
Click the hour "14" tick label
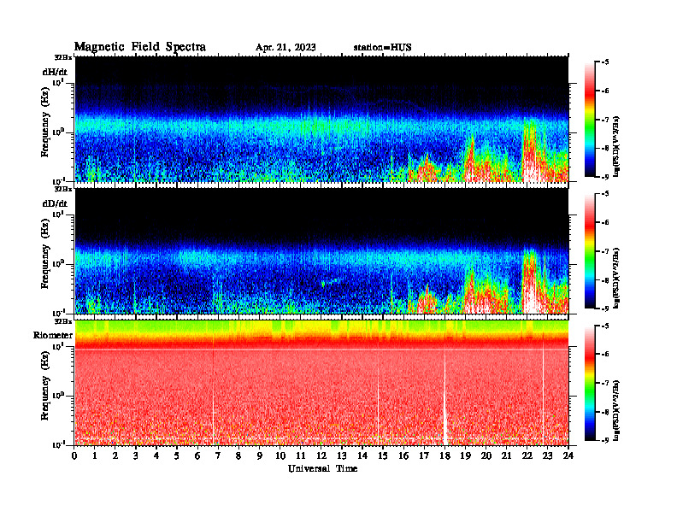tap(362, 455)
